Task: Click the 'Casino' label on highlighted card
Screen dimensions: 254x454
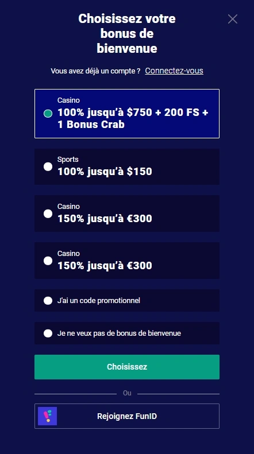Action: [68, 100]
